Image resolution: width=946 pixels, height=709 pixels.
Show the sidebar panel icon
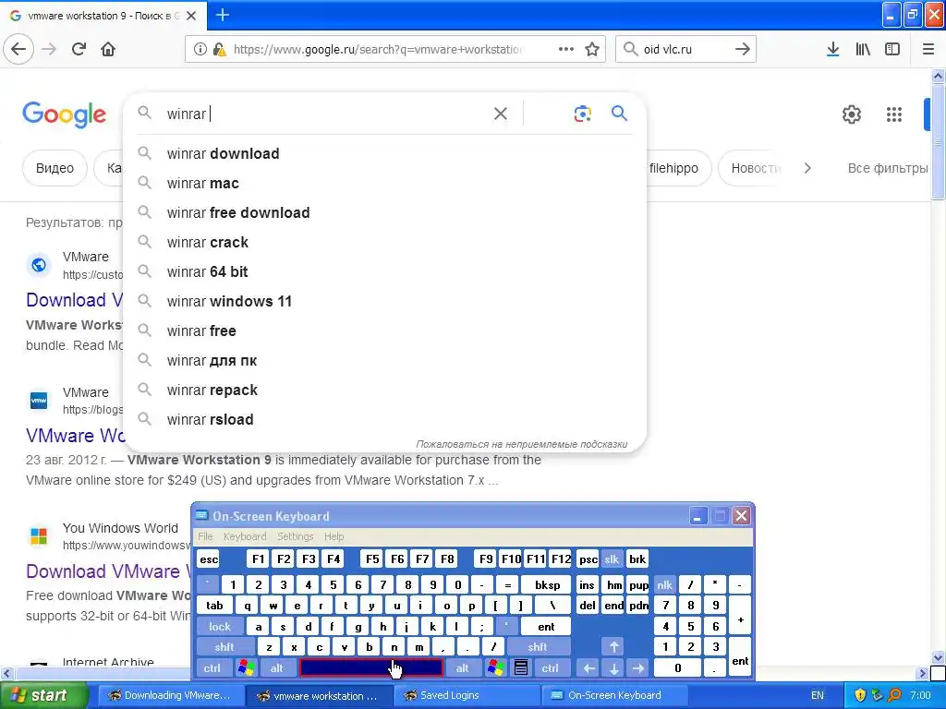click(892, 49)
